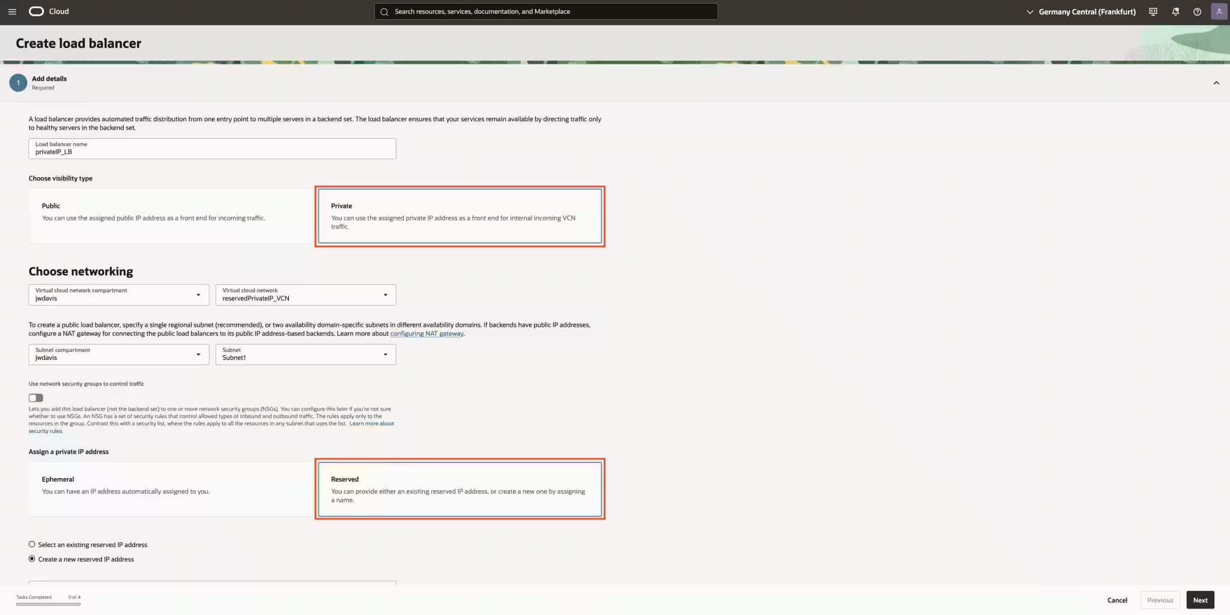The width and height of the screenshot is (1230, 615).
Task: Open the user profile avatar menu
Action: 1219,11
